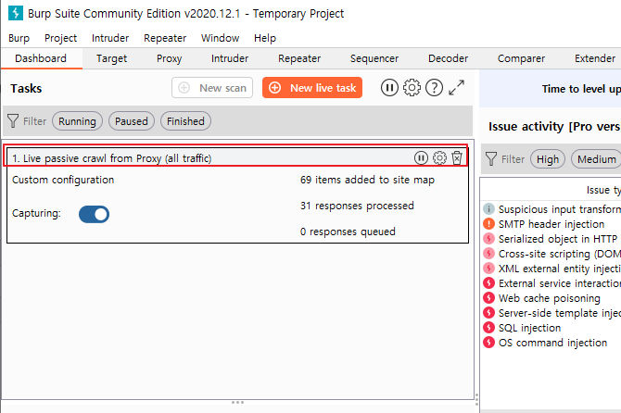
Task: Click 0 responses queued text
Action: 348,232
